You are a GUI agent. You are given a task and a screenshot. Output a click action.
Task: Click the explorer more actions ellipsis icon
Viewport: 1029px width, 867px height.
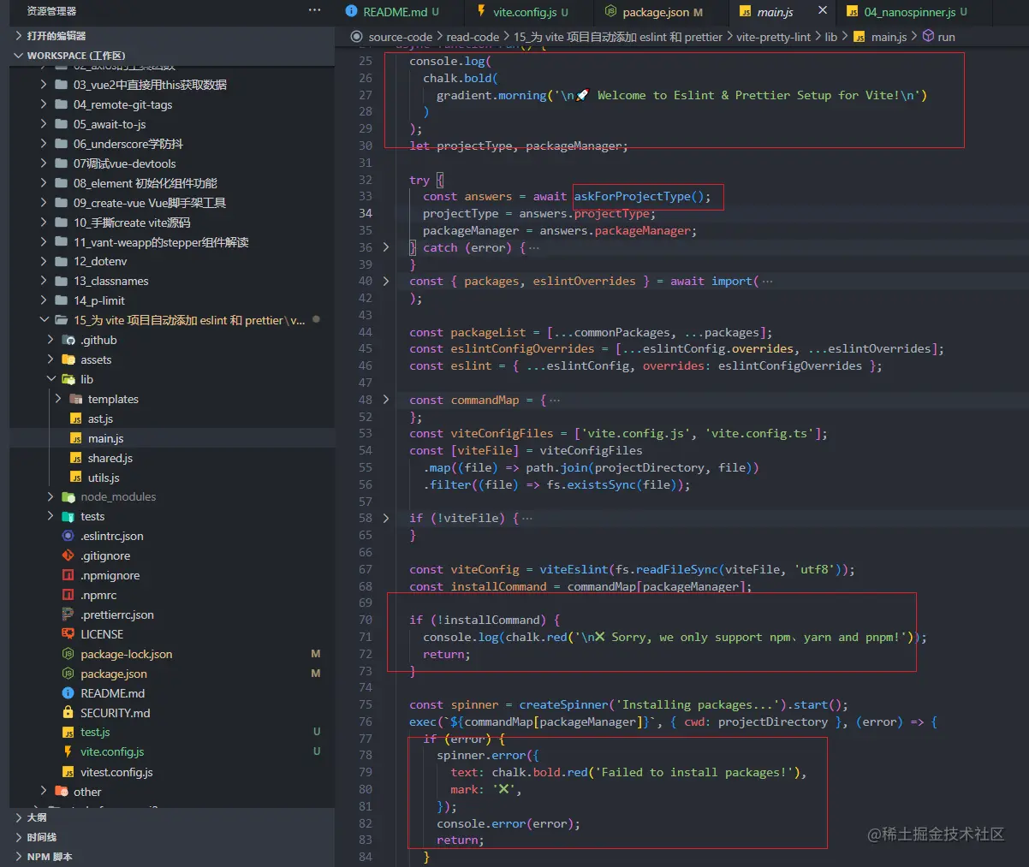pos(314,10)
